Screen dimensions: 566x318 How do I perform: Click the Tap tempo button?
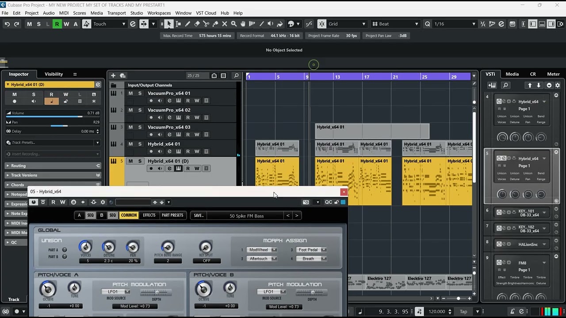coord(463,311)
